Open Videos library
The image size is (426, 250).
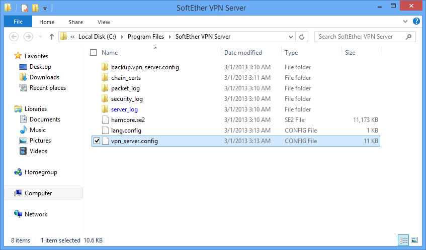point(38,151)
